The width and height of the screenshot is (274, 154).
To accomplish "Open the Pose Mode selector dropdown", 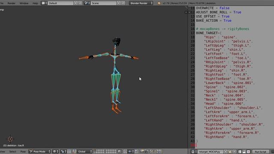I will 40,151.
